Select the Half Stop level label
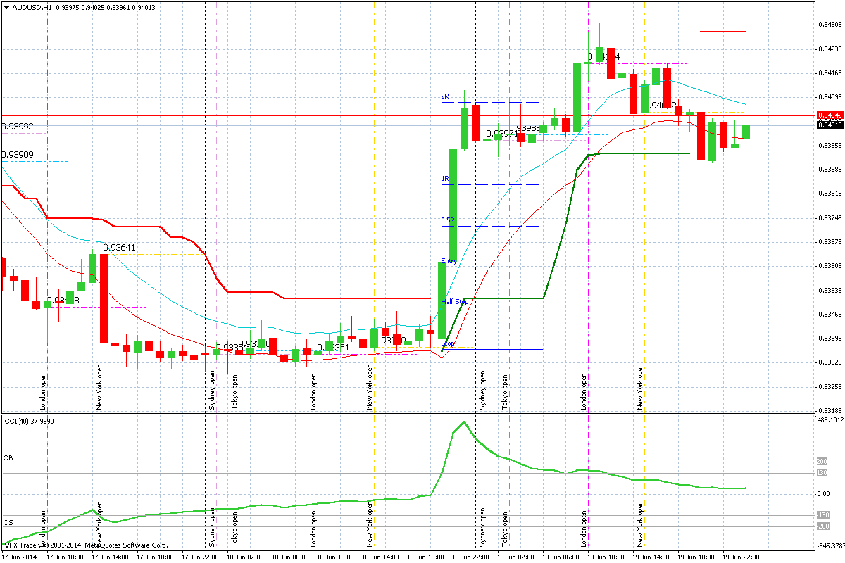The width and height of the screenshot is (845, 563). [x=454, y=302]
